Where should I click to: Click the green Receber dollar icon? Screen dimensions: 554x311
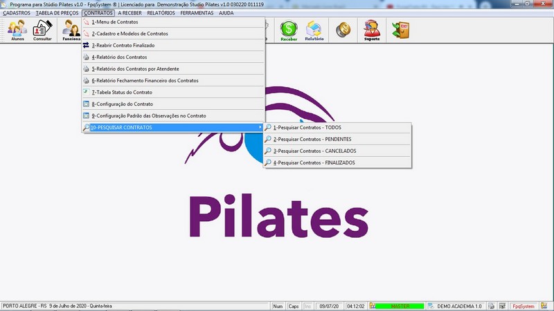coord(289,30)
